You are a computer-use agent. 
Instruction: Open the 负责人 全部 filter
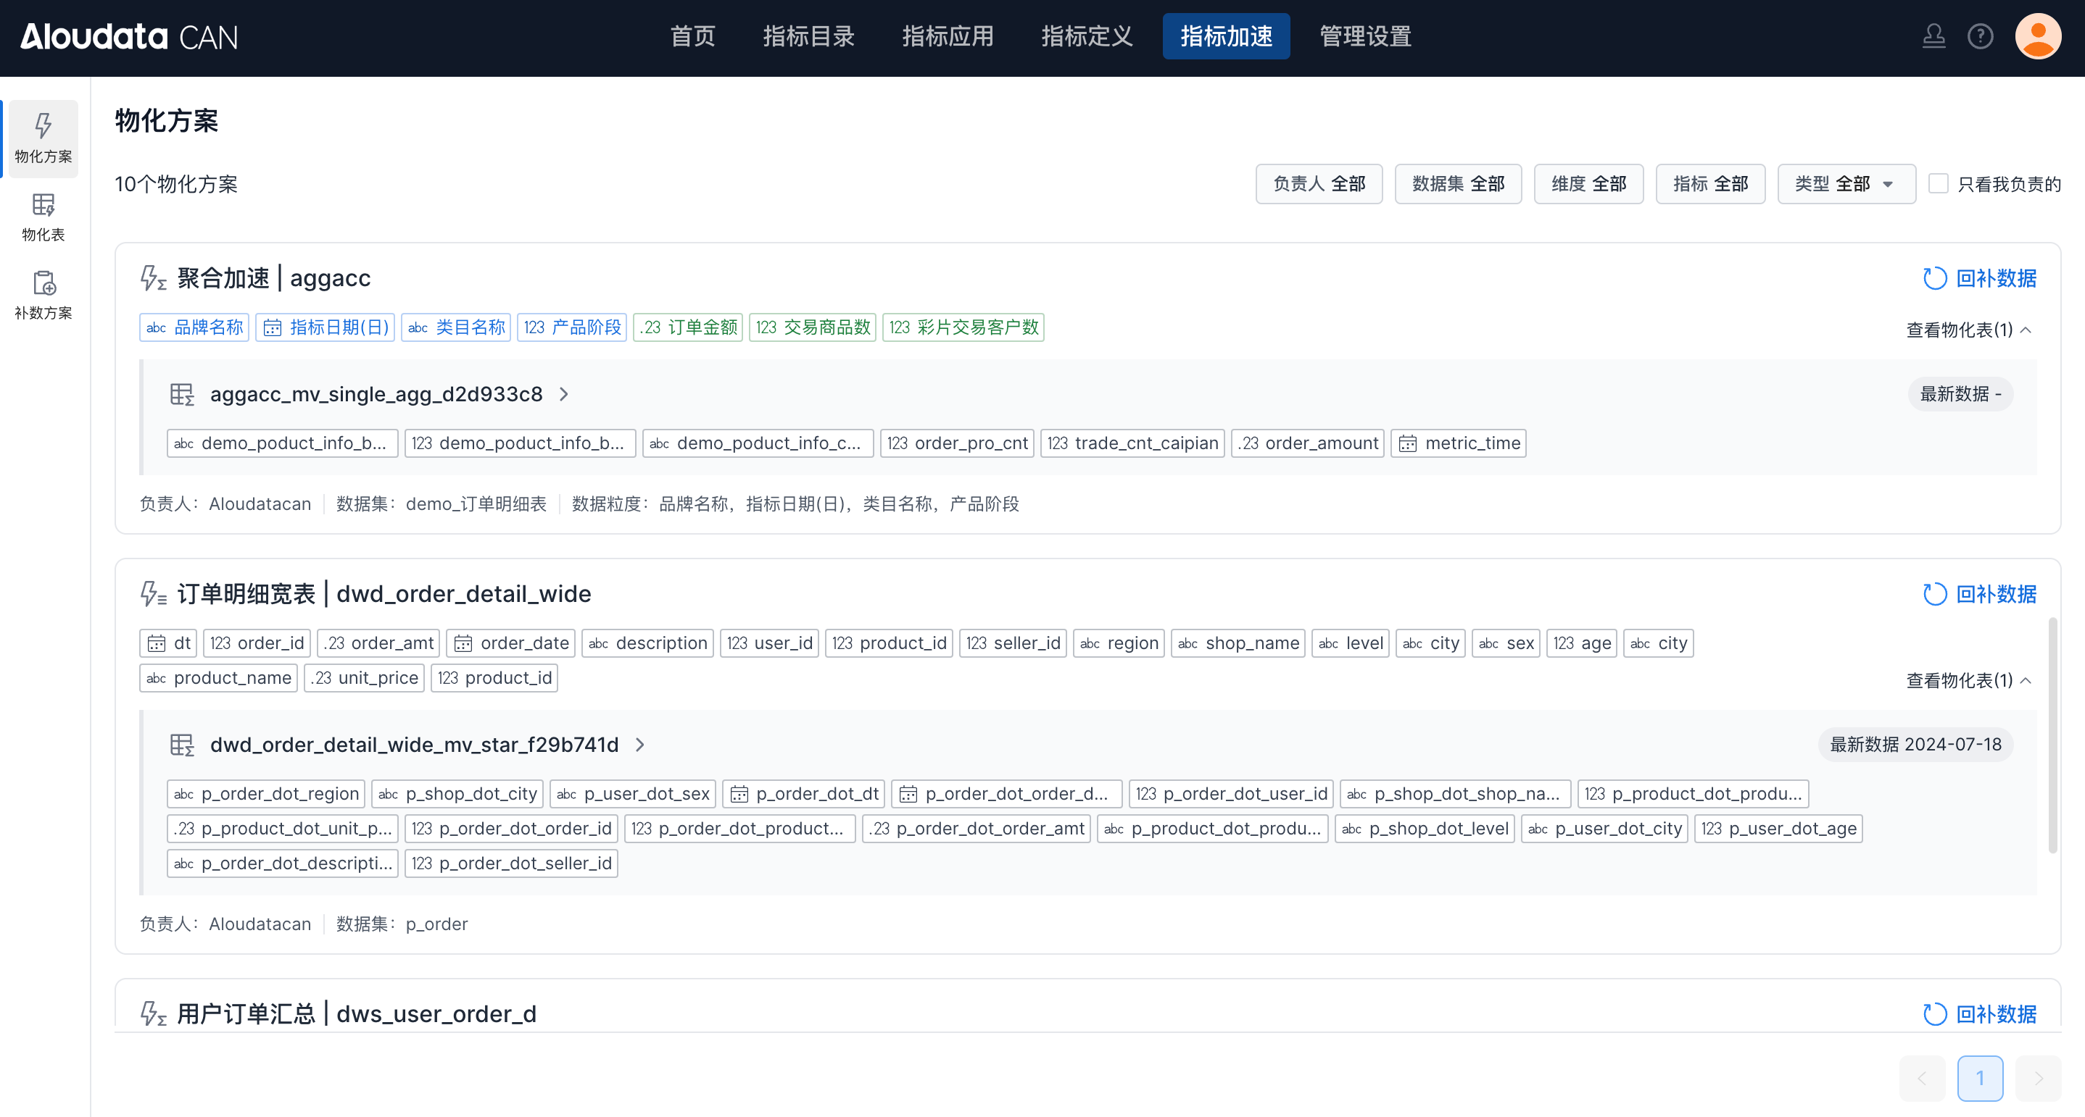pyautogui.click(x=1319, y=183)
